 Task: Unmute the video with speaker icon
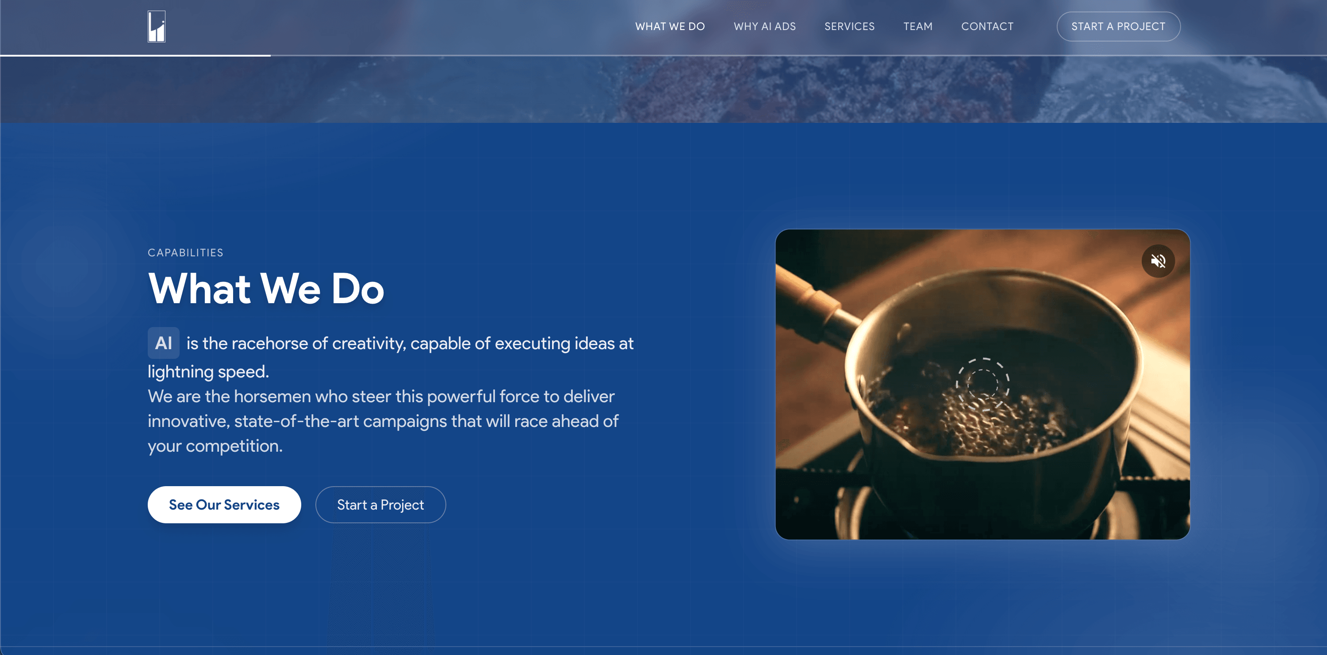point(1158,261)
